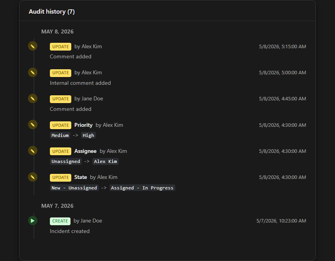Click the Unassigned old-value chip in Assignee row
This screenshot has width=335, height=261.
[x=66, y=161]
